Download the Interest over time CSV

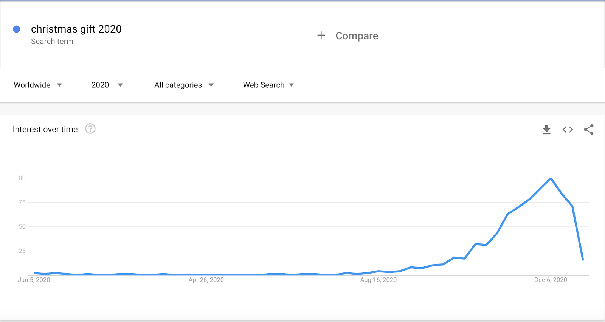tap(546, 130)
